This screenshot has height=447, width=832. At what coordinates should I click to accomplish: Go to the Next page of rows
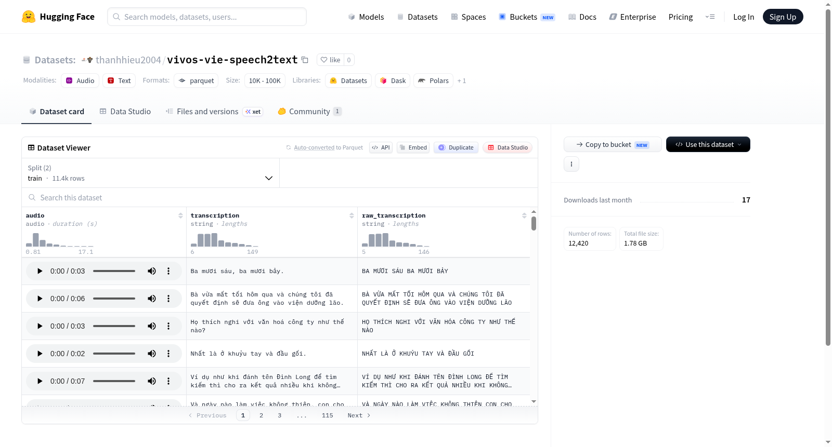[x=359, y=415]
